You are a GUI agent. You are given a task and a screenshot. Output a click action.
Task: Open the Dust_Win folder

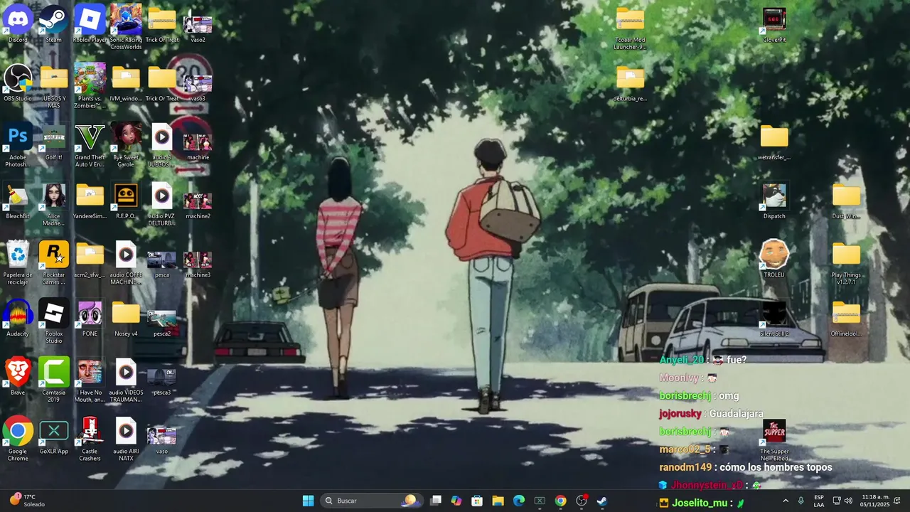(846, 201)
